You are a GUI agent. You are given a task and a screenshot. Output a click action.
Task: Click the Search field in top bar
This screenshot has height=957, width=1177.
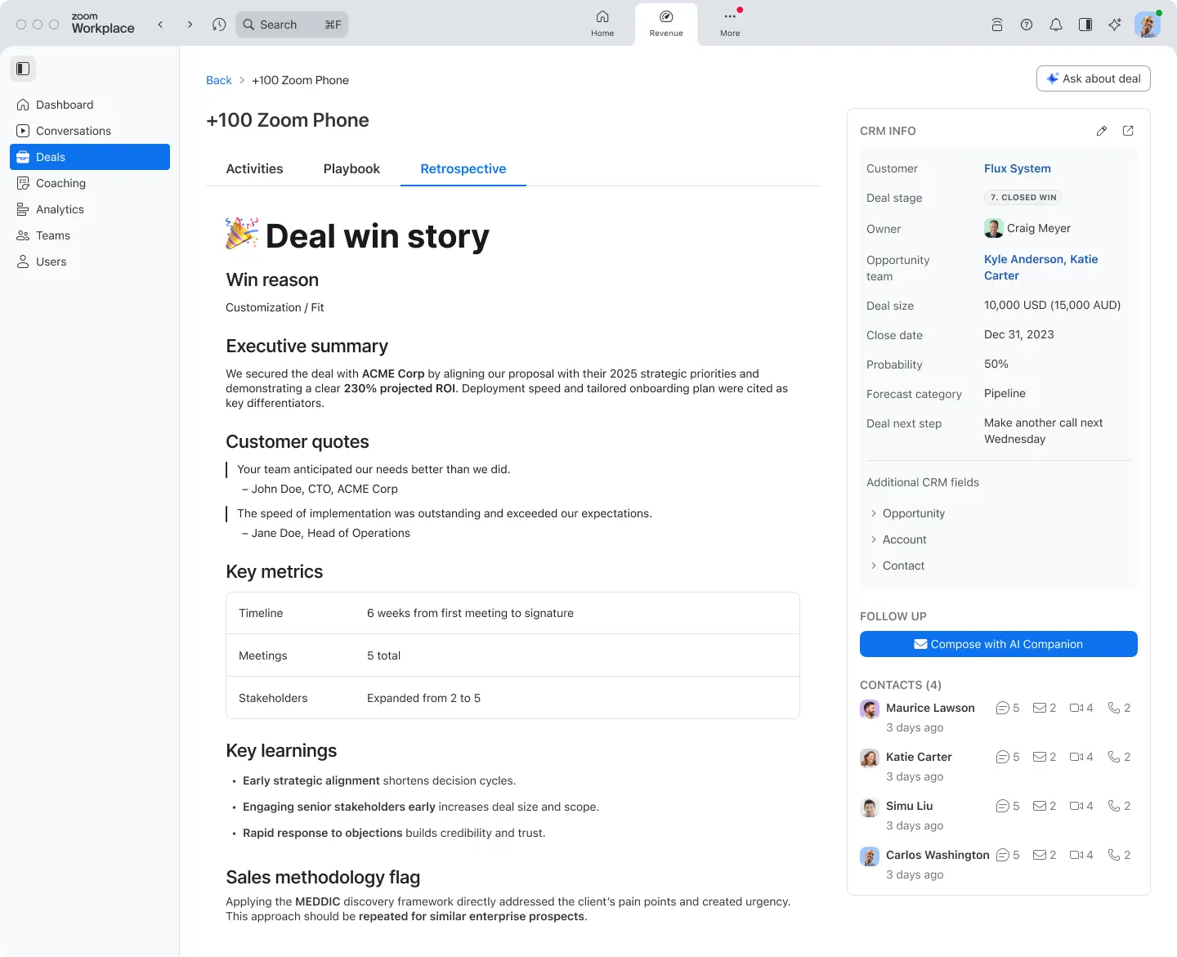292,25
